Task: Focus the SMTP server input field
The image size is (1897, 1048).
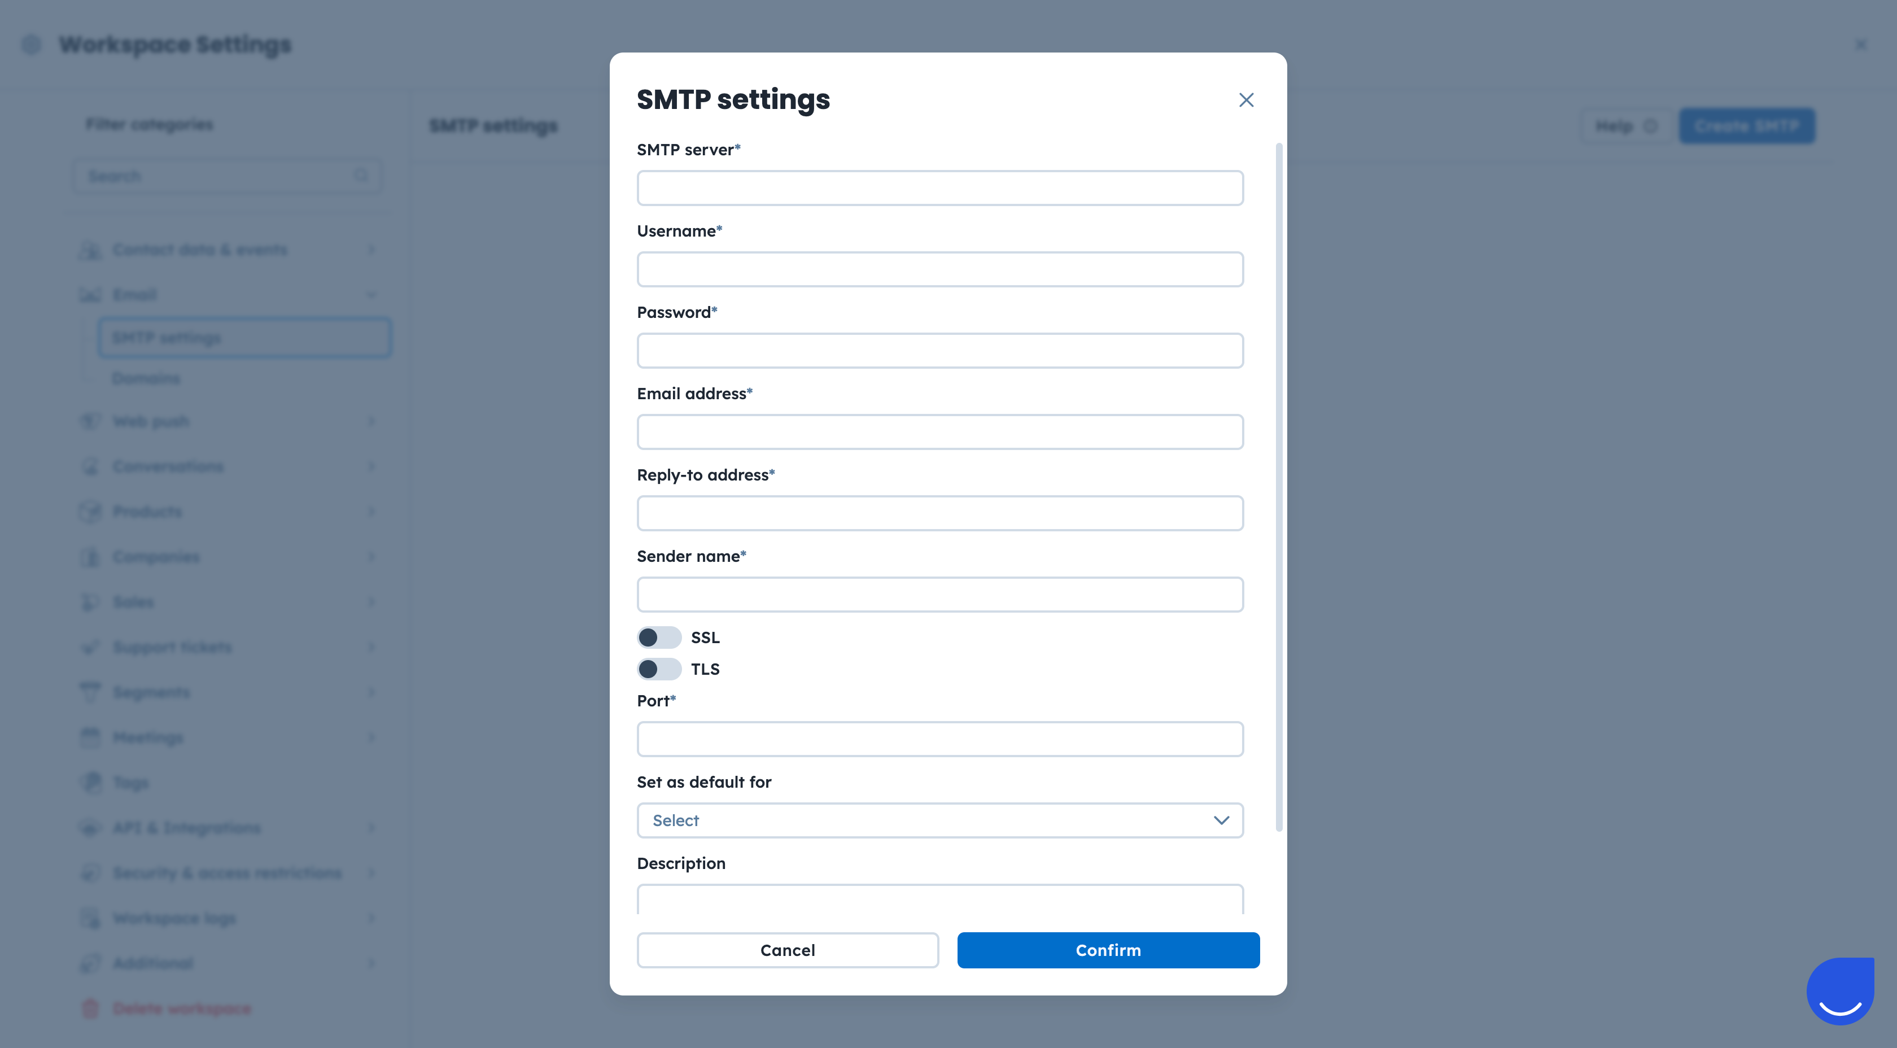Action: click(x=939, y=189)
